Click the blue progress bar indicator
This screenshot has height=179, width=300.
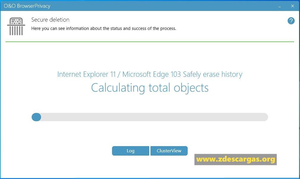click(x=36, y=117)
